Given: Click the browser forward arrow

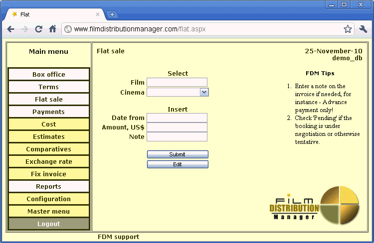Looking at the screenshot, I should pyautogui.click(x=24, y=29).
